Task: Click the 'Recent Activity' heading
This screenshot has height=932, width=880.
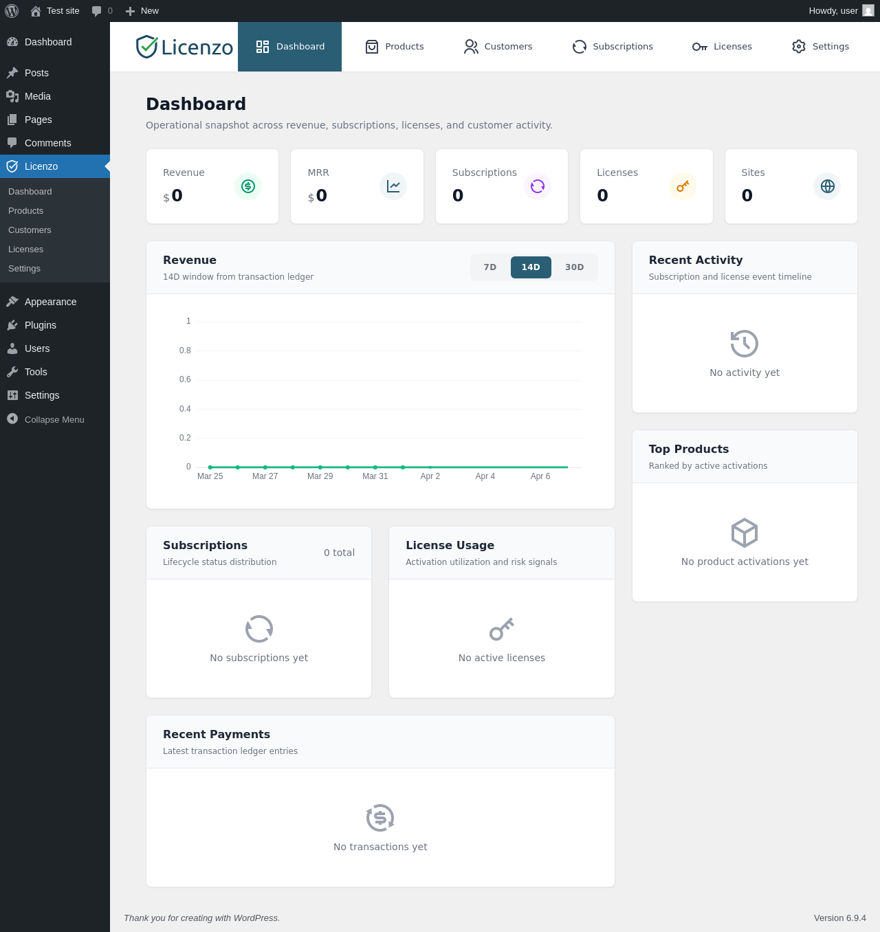Action: point(696,260)
